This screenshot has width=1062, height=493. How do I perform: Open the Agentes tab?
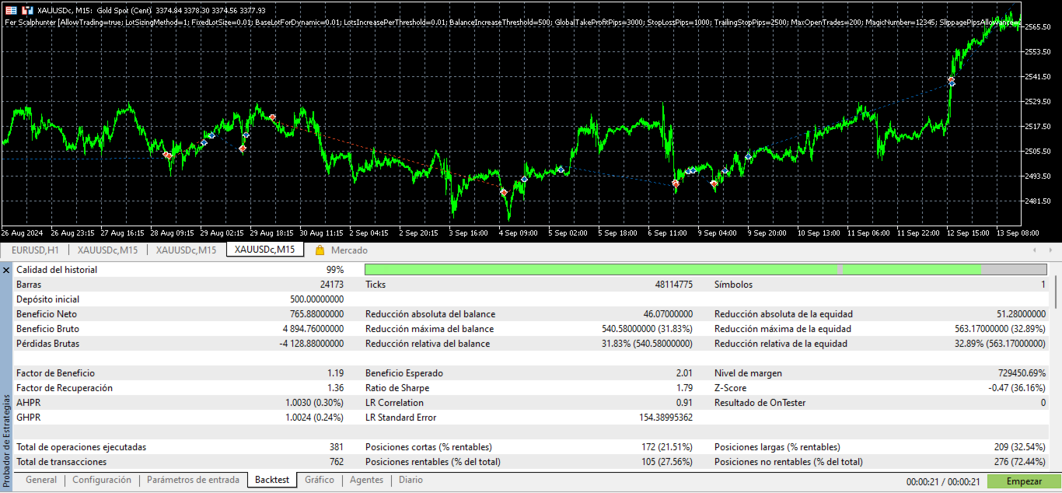click(x=366, y=480)
